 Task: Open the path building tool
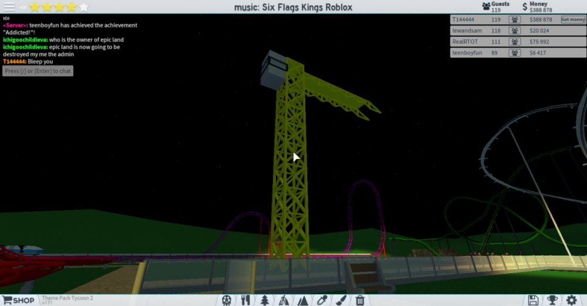click(x=284, y=300)
